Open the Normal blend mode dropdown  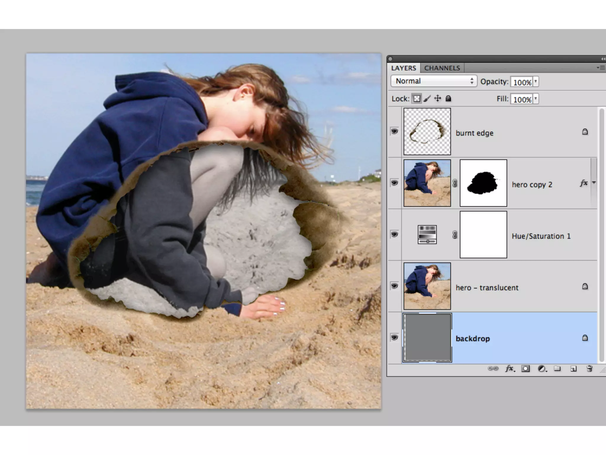pos(433,81)
